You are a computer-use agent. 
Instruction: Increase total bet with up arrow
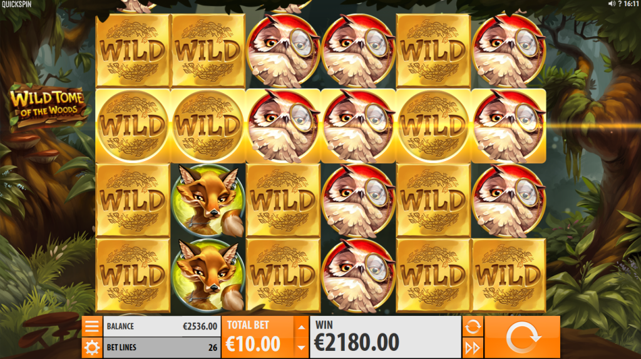click(301, 327)
